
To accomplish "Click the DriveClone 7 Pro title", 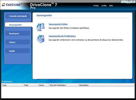I will [x=44, y=6].
